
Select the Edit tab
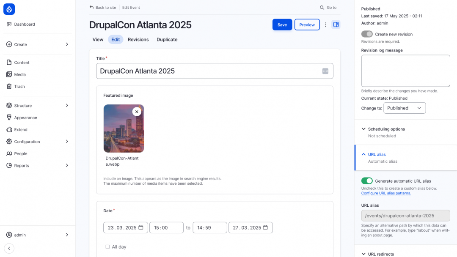(116, 39)
